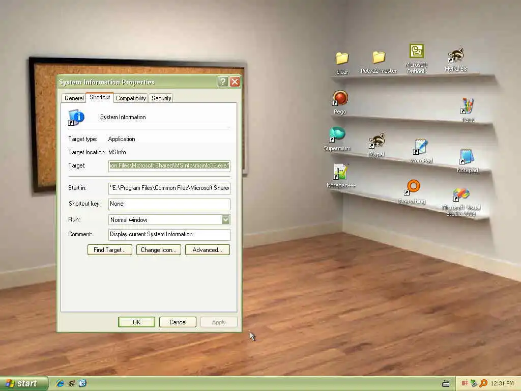Click the raccoon Mypal quick launch icon
This screenshot has width=521, height=391.
point(71,383)
